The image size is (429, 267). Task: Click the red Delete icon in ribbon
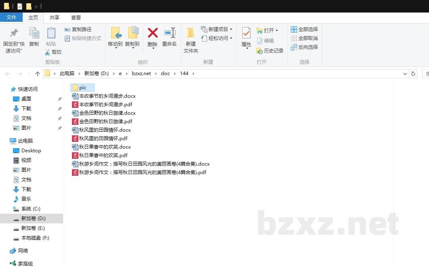(152, 33)
